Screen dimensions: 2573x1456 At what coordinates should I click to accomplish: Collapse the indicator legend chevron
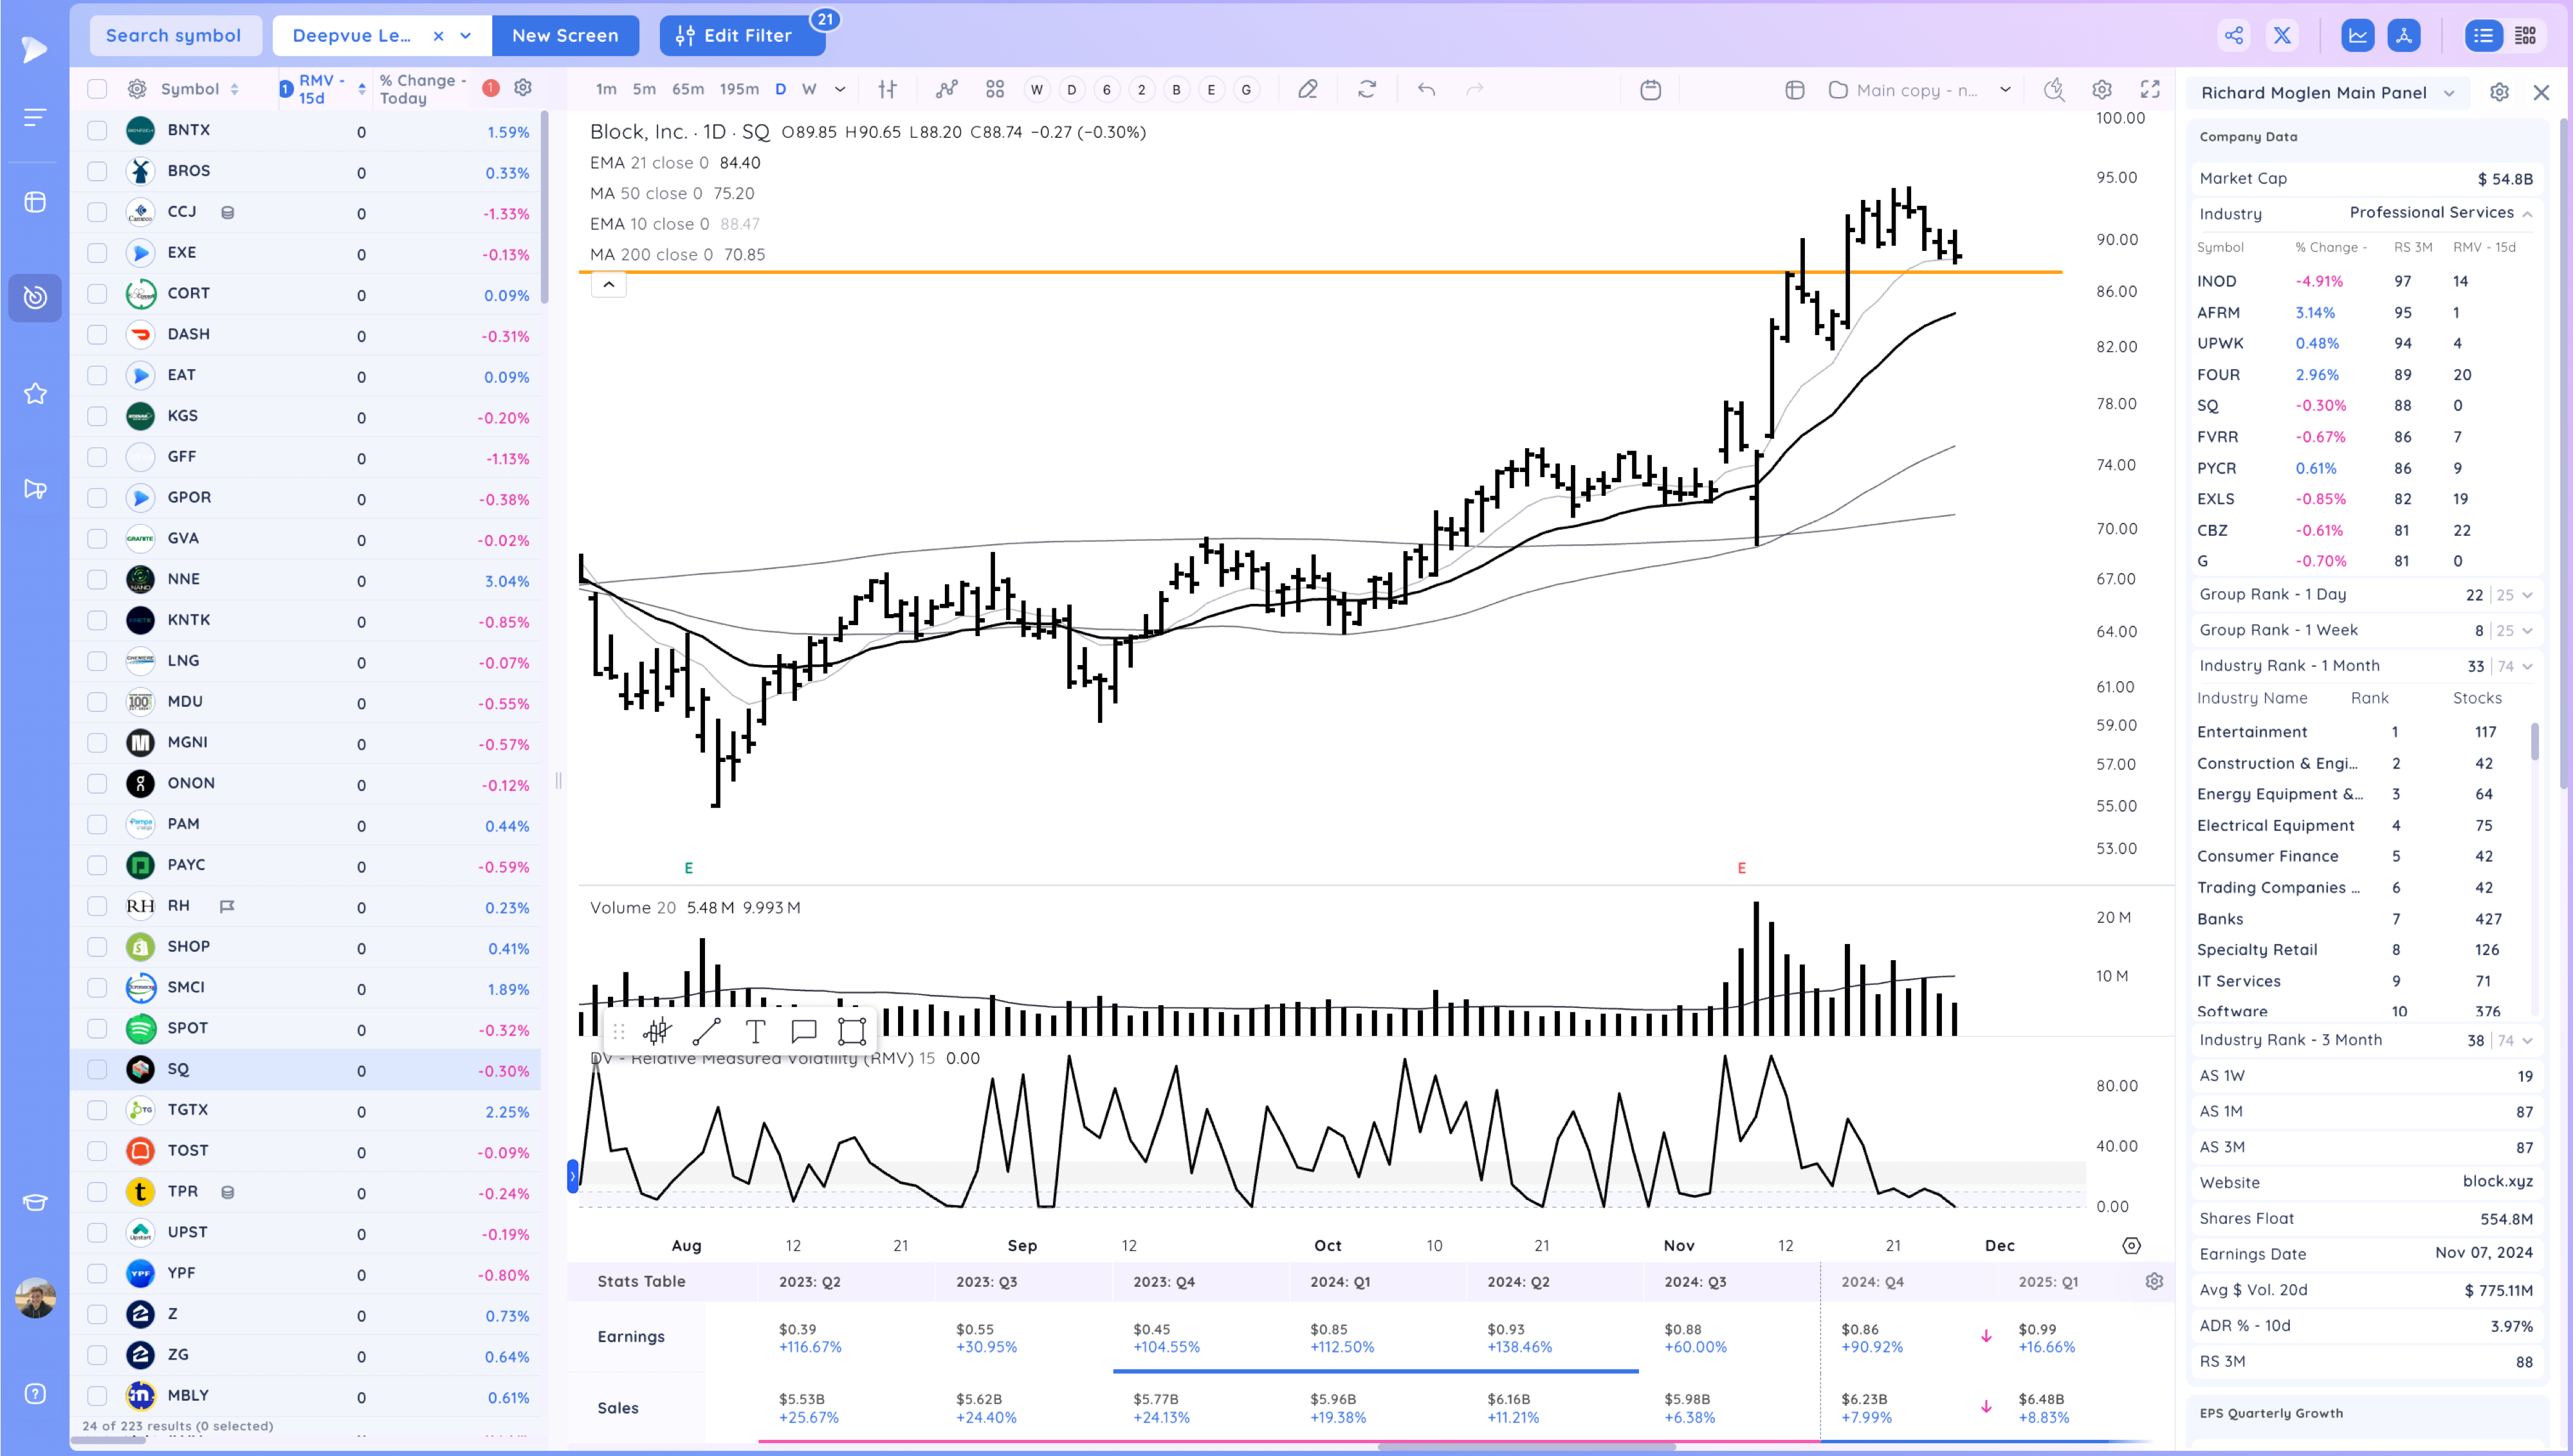(609, 285)
